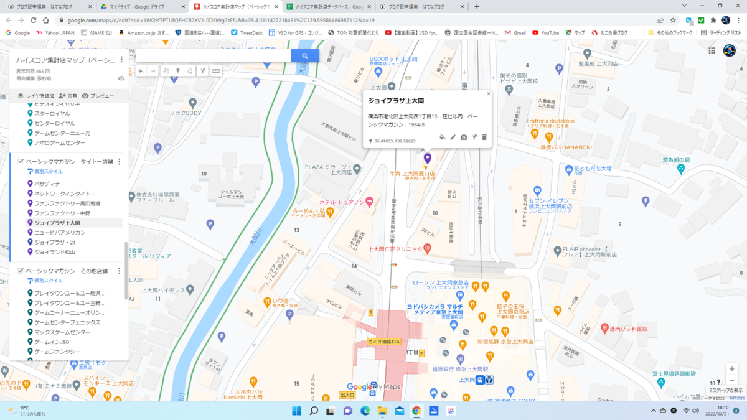Click the undo arrow in map toolbar
The height and width of the screenshot is (420, 747).
coord(141,72)
